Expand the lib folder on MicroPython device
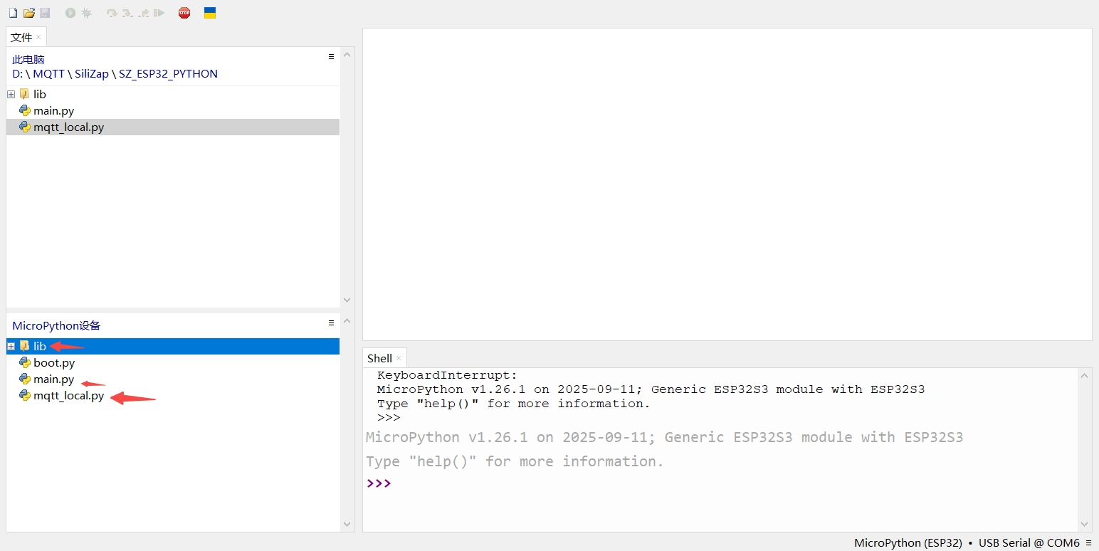 click(x=11, y=346)
